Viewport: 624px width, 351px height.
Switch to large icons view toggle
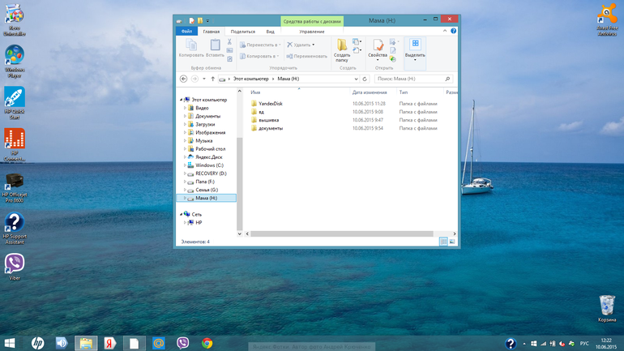click(452, 242)
